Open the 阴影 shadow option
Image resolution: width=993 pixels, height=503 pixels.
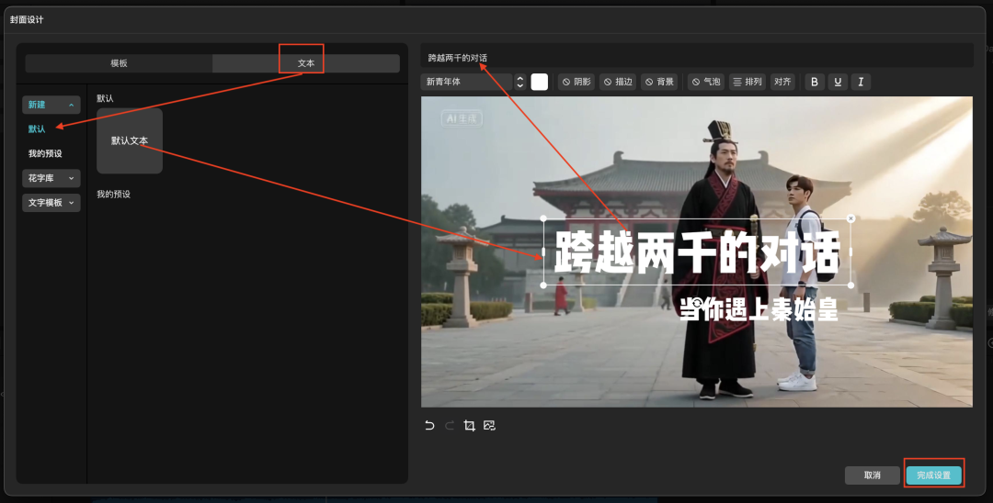(x=576, y=82)
